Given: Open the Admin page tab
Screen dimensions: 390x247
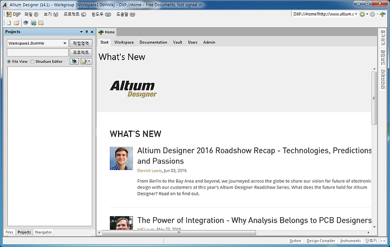Looking at the screenshot, I should coord(209,42).
